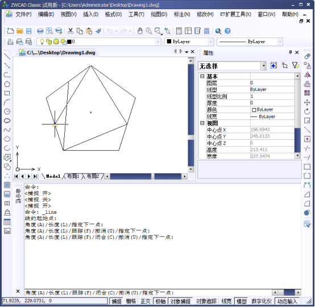
Task: Select the Erase tool in right toolbar
Action: click(307, 56)
